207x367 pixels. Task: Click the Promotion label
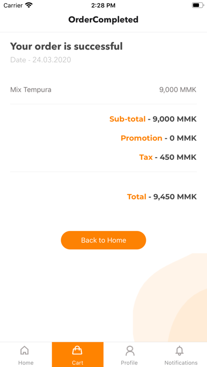142,138
